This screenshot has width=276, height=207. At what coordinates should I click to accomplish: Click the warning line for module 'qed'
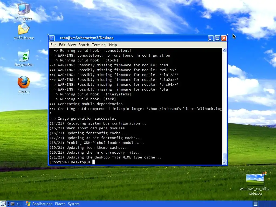click(x=110, y=65)
